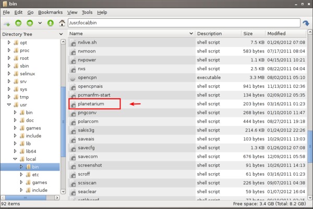The width and height of the screenshot is (313, 209).
Task: Expand the sbin folder in tree
Action: 9,66
